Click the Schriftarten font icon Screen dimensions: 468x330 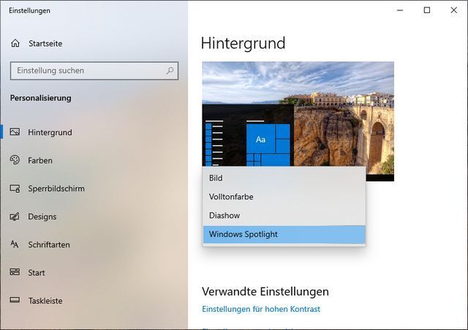click(x=15, y=245)
